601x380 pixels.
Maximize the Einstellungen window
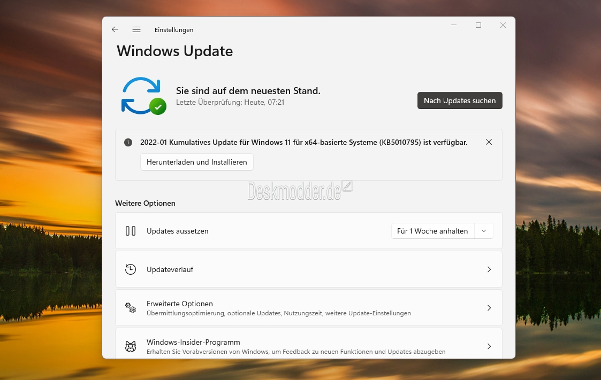coord(478,25)
